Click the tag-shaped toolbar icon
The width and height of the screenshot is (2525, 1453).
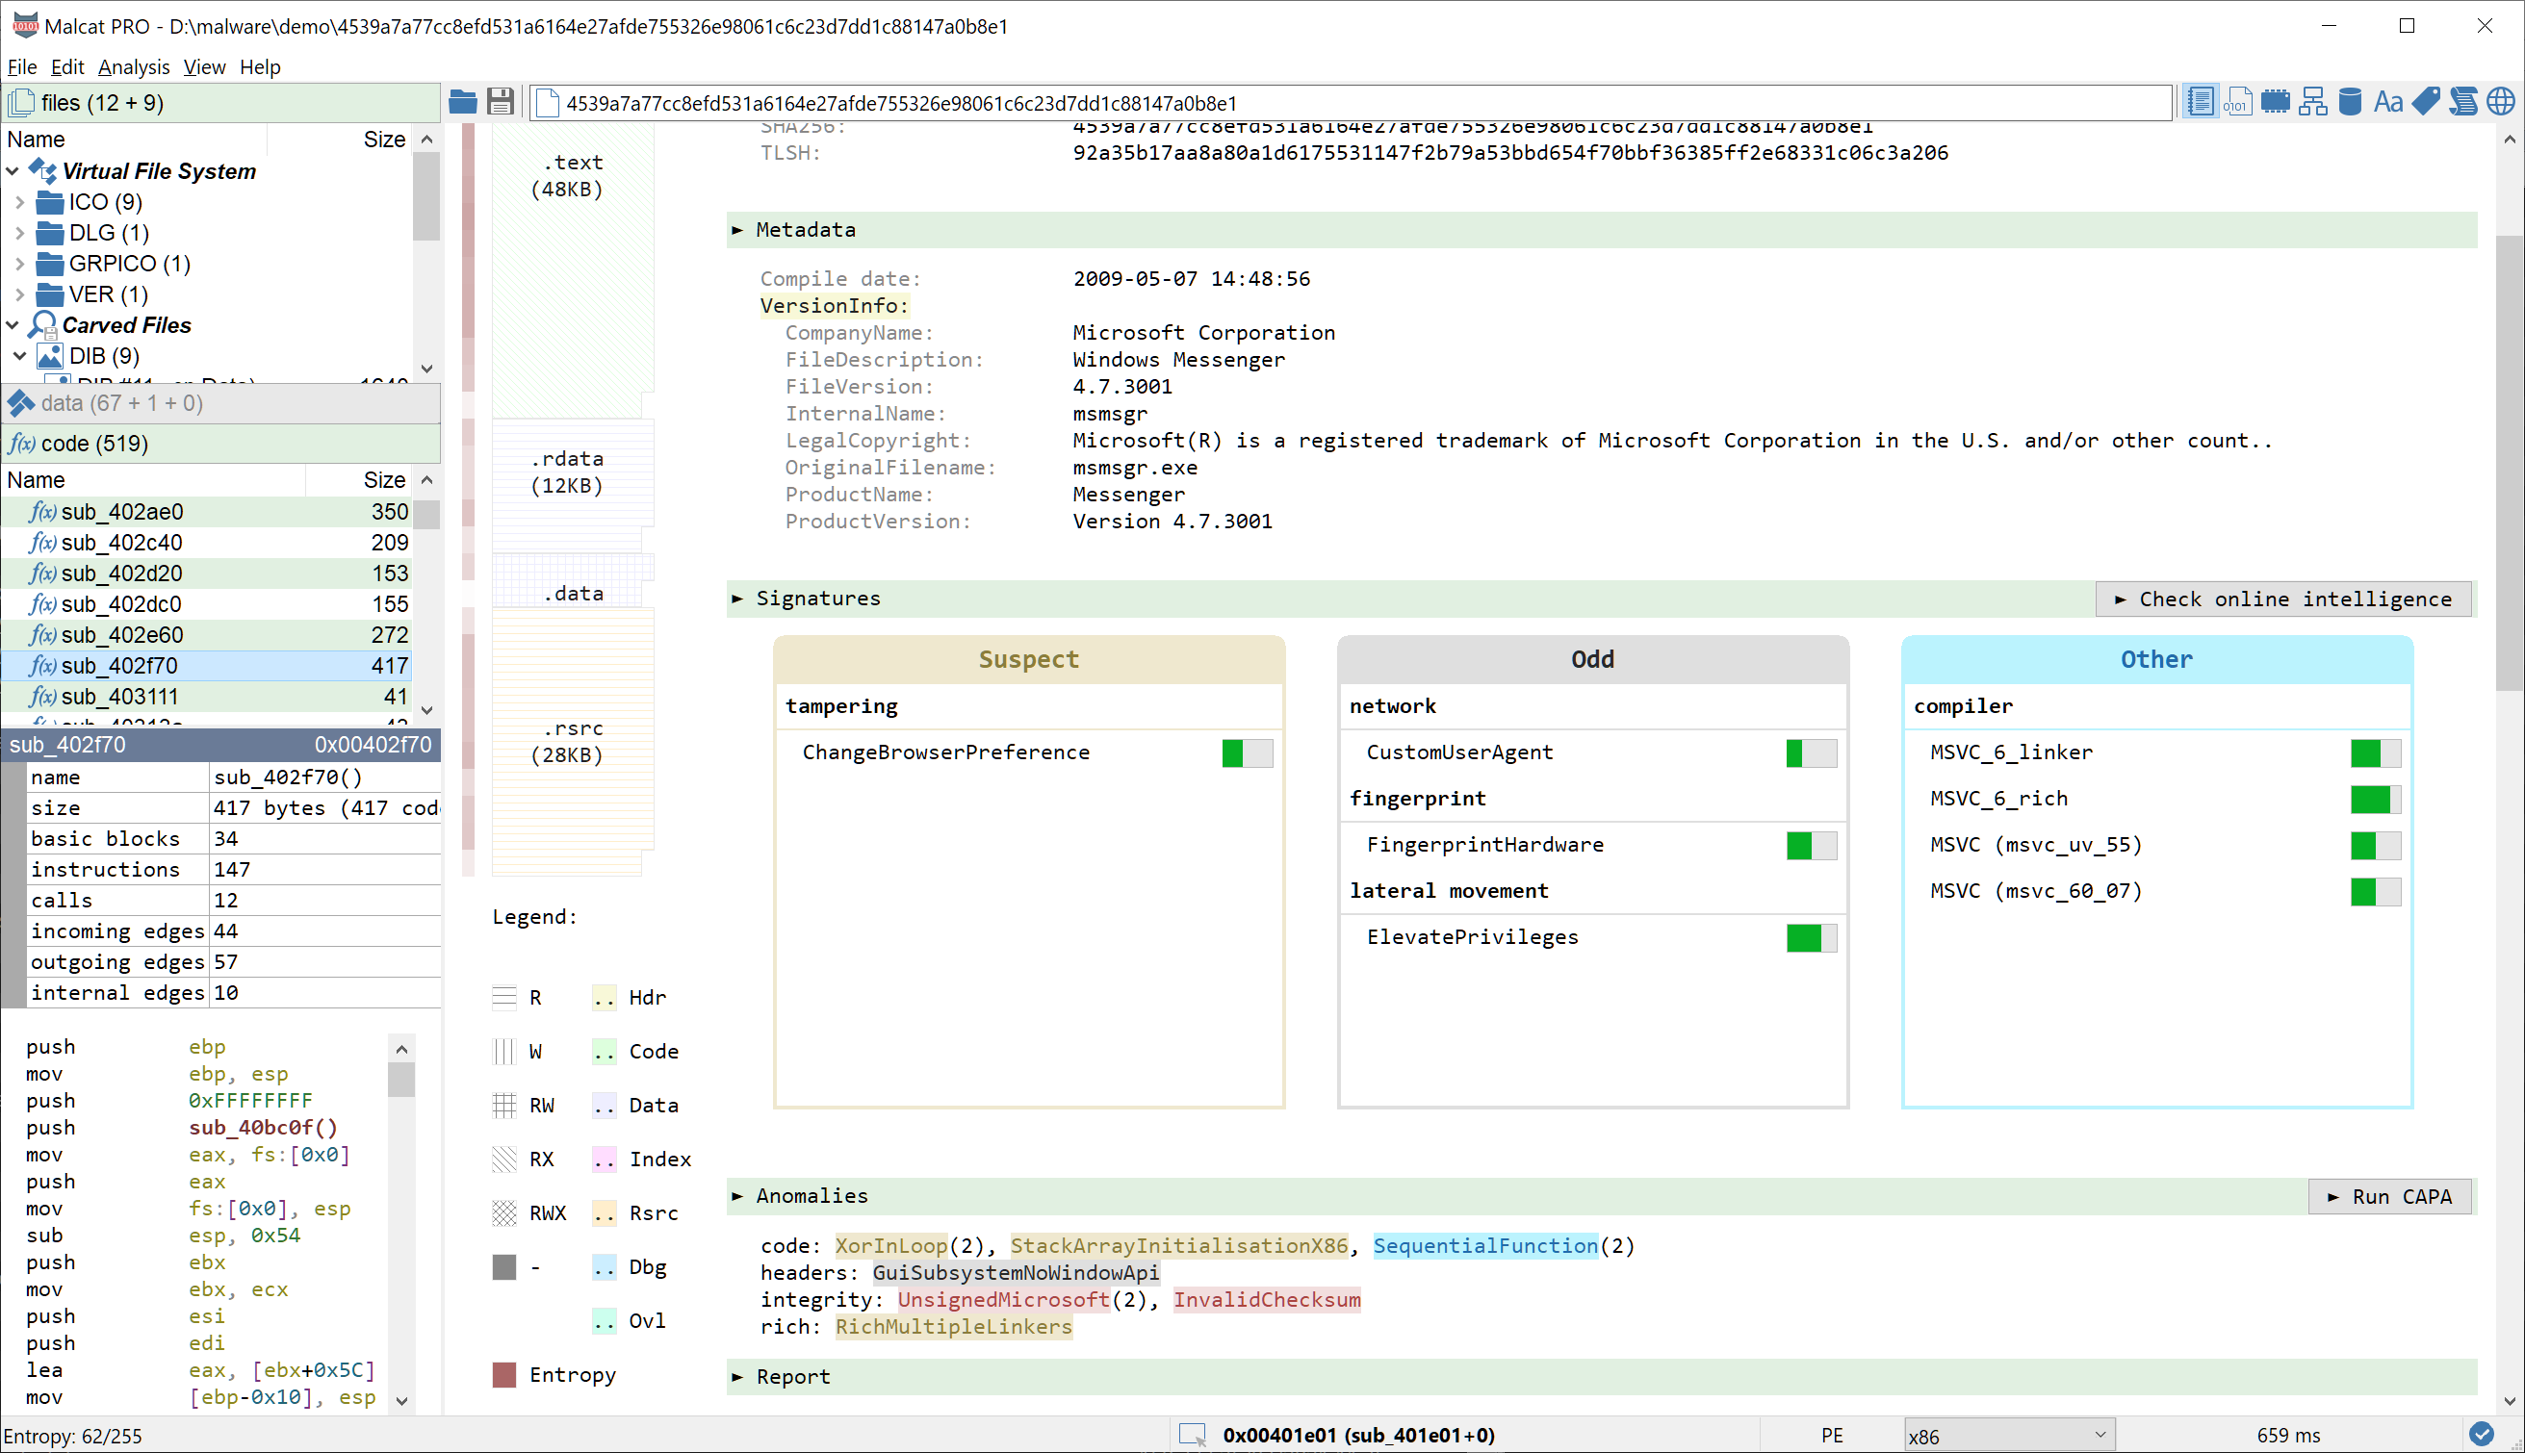click(x=2425, y=102)
